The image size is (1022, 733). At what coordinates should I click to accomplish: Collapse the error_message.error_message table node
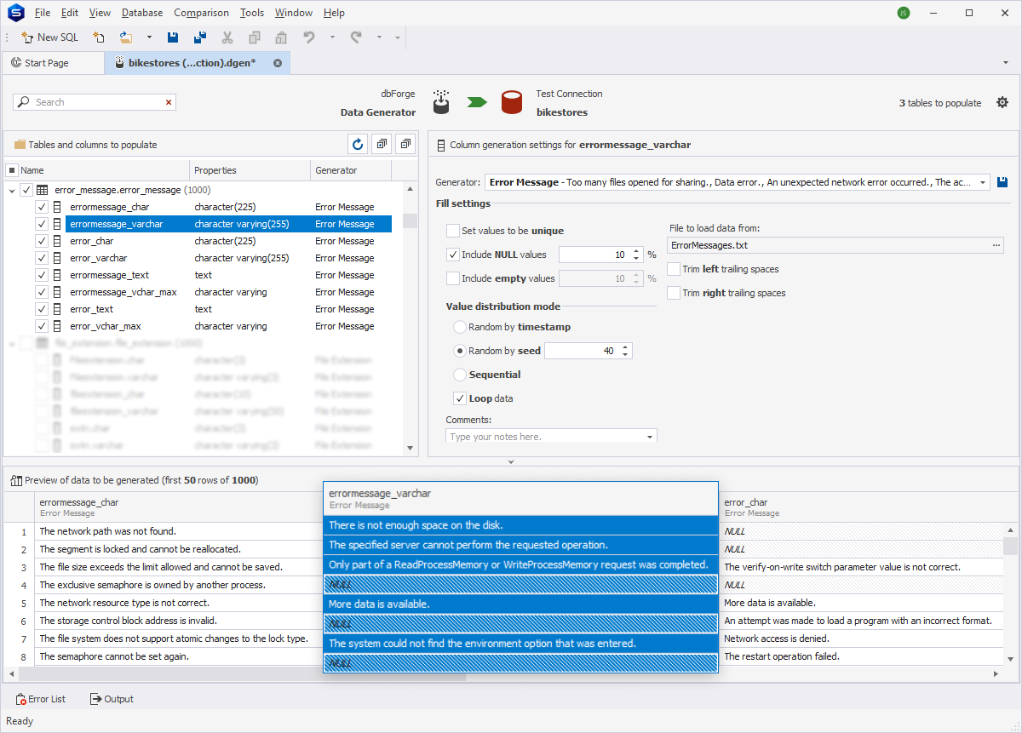pos(12,190)
